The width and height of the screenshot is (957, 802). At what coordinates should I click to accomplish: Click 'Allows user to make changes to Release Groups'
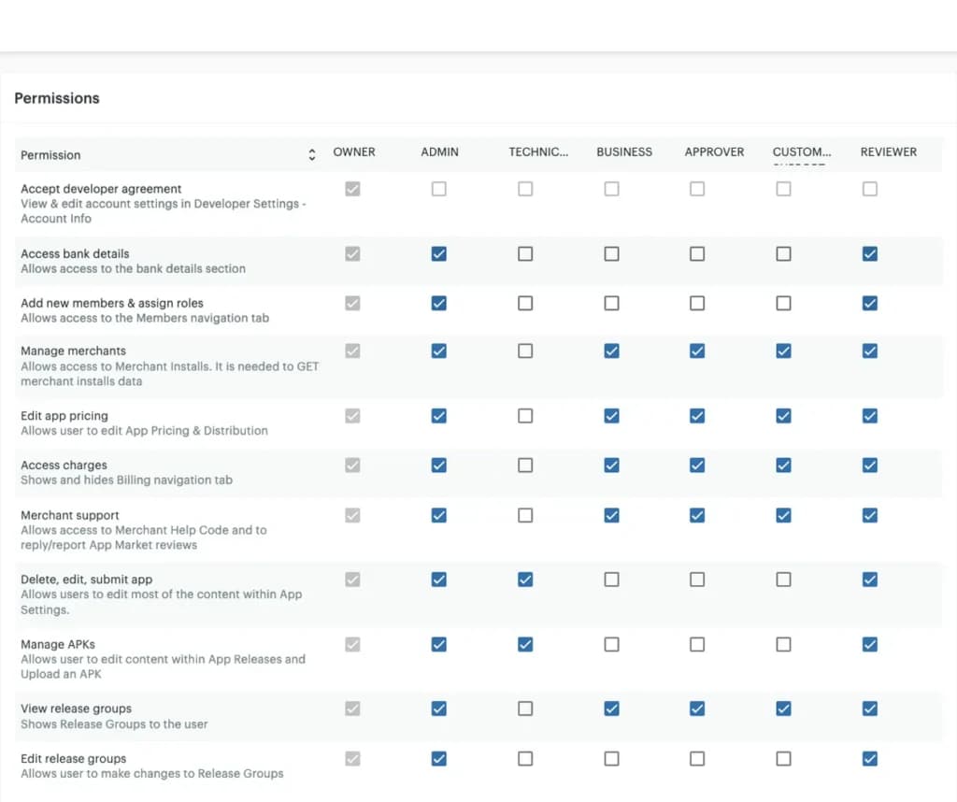[152, 773]
